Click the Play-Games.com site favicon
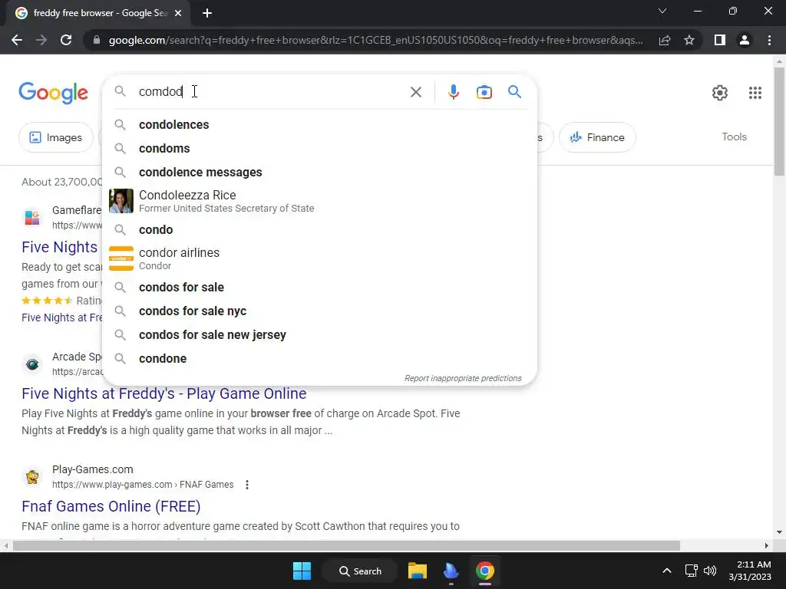This screenshot has height=589, width=786. 32,477
